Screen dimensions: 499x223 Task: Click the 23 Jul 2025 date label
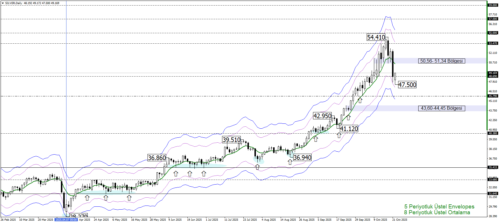250,220
